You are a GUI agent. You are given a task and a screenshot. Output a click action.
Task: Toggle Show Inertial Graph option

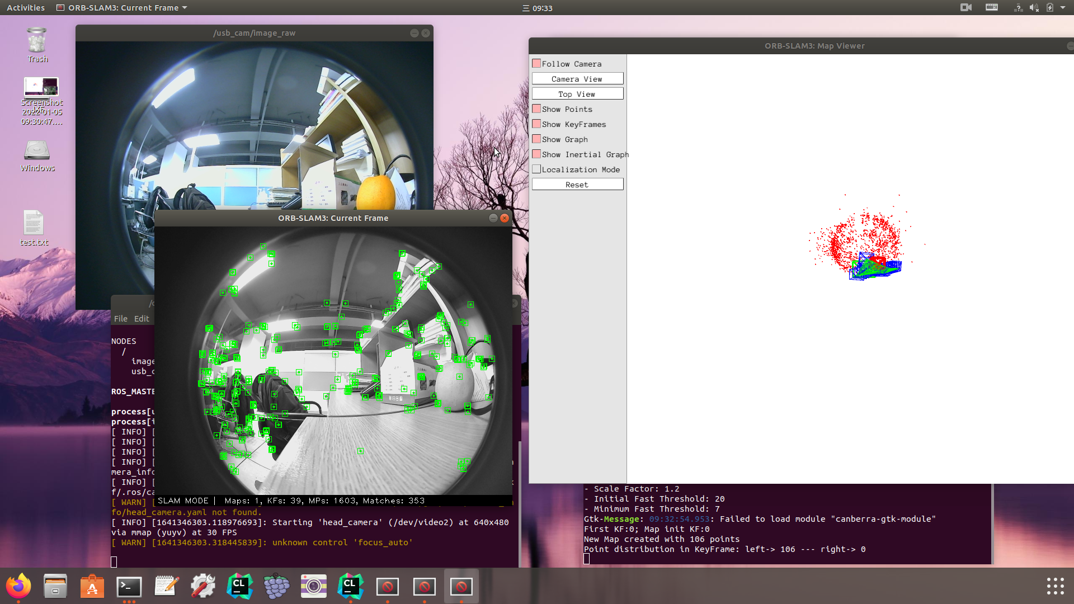[536, 154]
